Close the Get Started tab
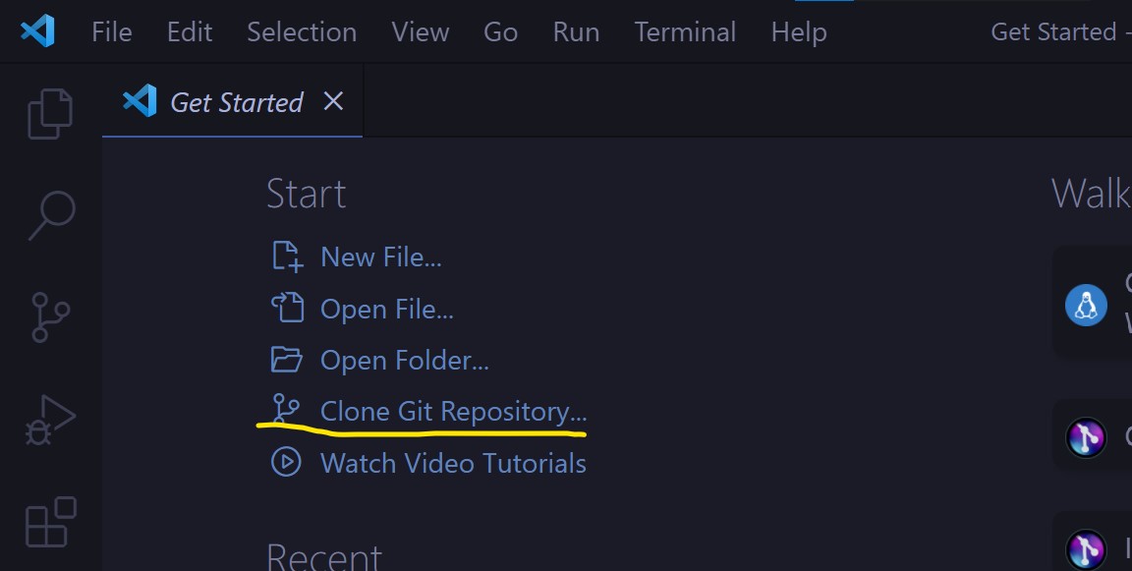 [333, 100]
